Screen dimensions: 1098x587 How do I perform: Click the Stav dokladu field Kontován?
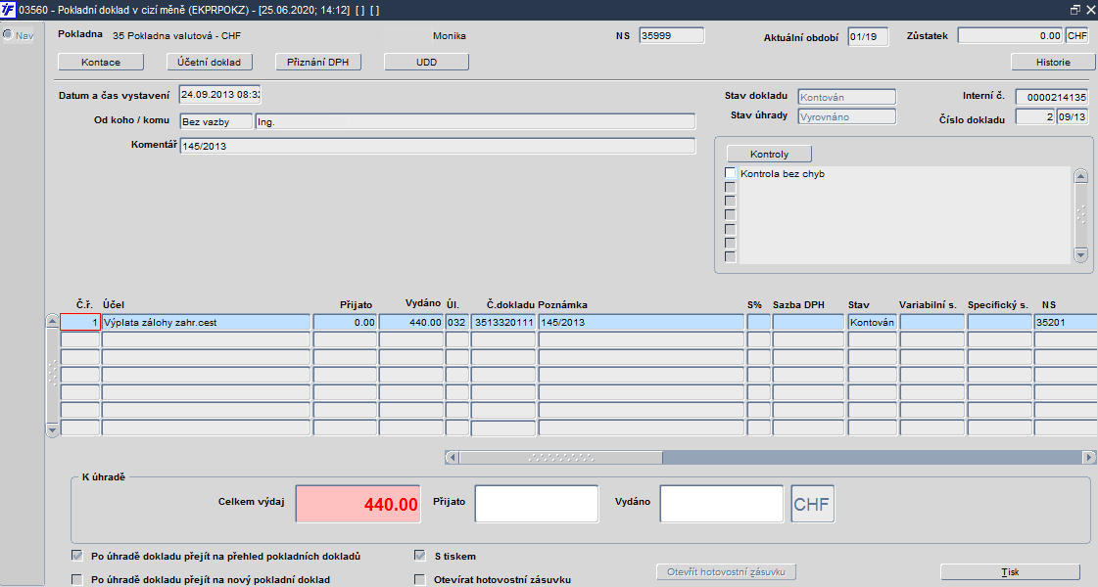click(x=846, y=97)
